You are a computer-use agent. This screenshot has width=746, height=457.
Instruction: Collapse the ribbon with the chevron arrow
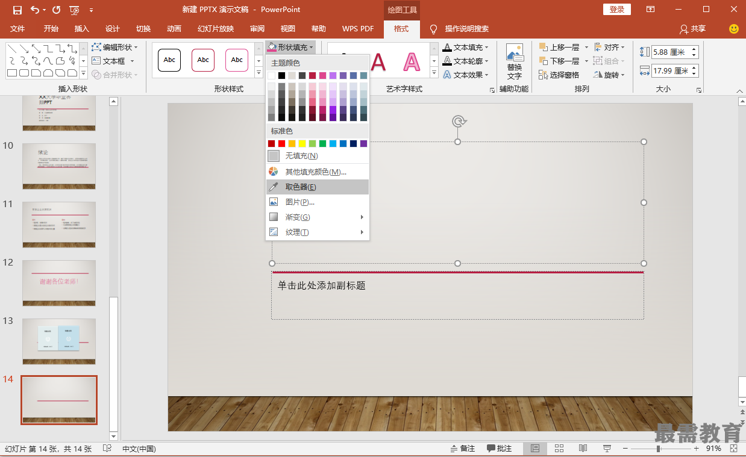pyautogui.click(x=740, y=91)
